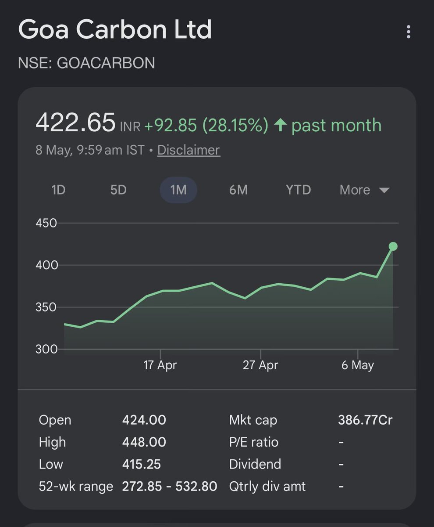Click the 17 Apr date label on the chart axis
The height and width of the screenshot is (527, 434).
tap(160, 365)
